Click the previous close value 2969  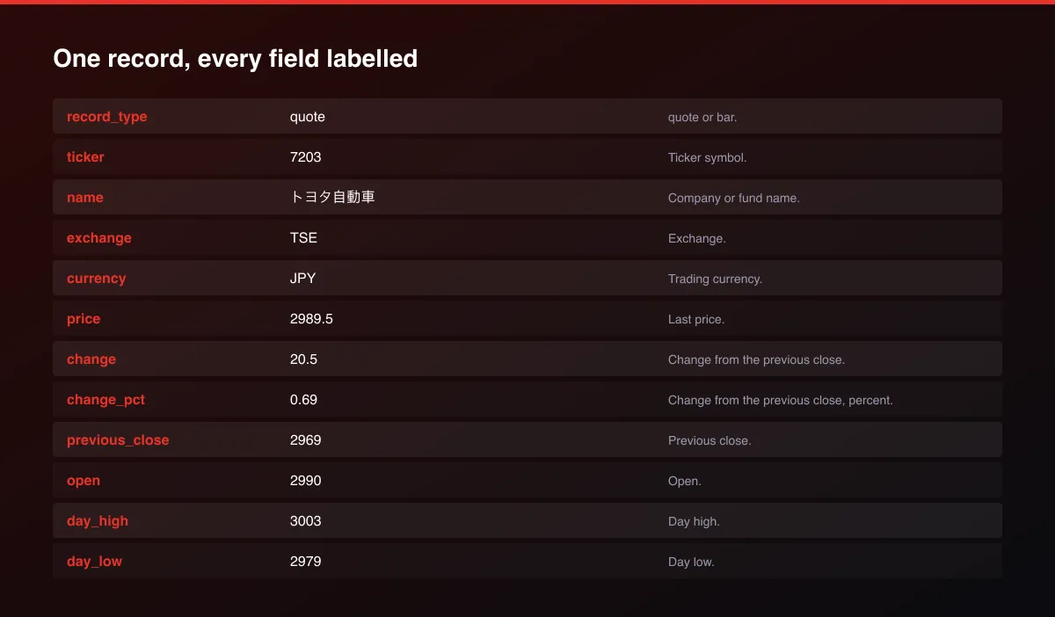306,440
